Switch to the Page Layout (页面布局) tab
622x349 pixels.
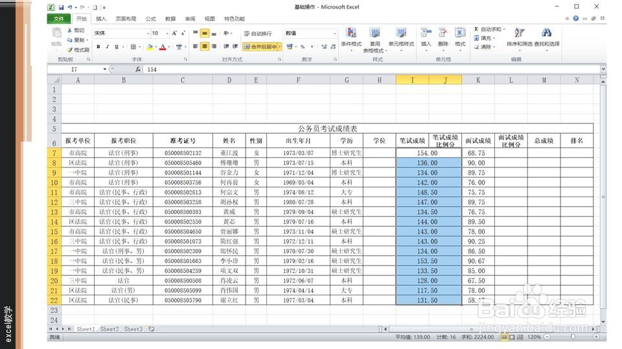tap(126, 19)
